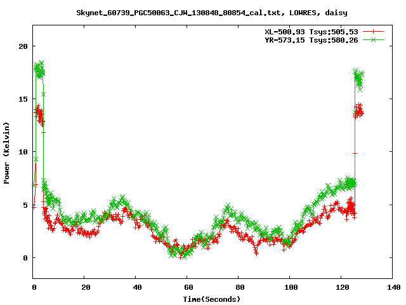The height and width of the screenshot is (305, 406).
Task: Select the XL-500.93 Tsys:505.53 legend entry
Action: [311, 32]
